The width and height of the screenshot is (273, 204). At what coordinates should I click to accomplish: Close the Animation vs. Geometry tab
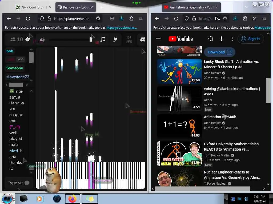(216, 7)
